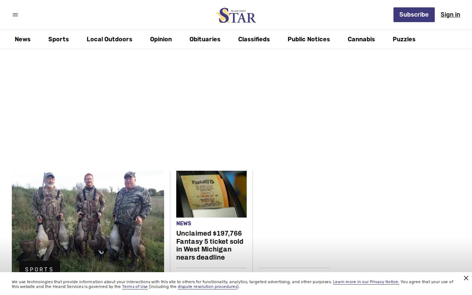Open the Obituaries section
Viewport: 472px width, 295px height.
205,39
